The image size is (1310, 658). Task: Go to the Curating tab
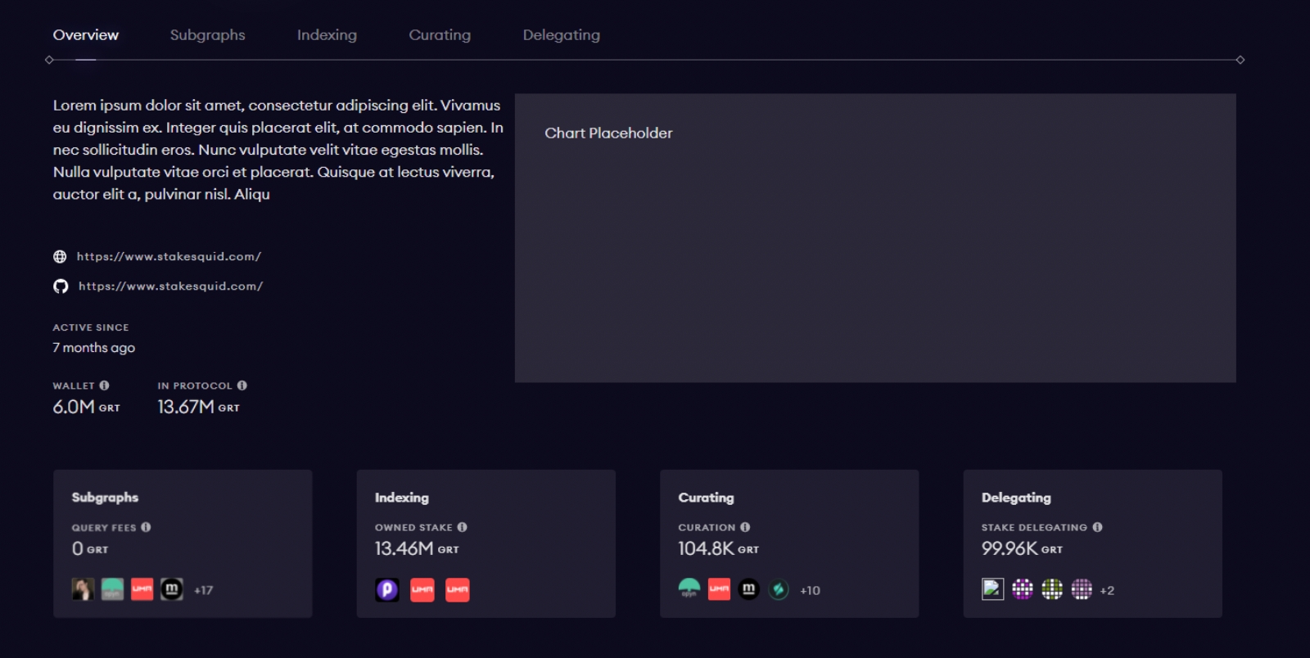[x=440, y=35]
